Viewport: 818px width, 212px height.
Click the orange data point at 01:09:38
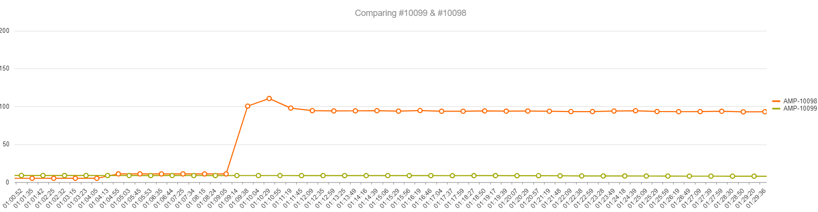point(248,106)
